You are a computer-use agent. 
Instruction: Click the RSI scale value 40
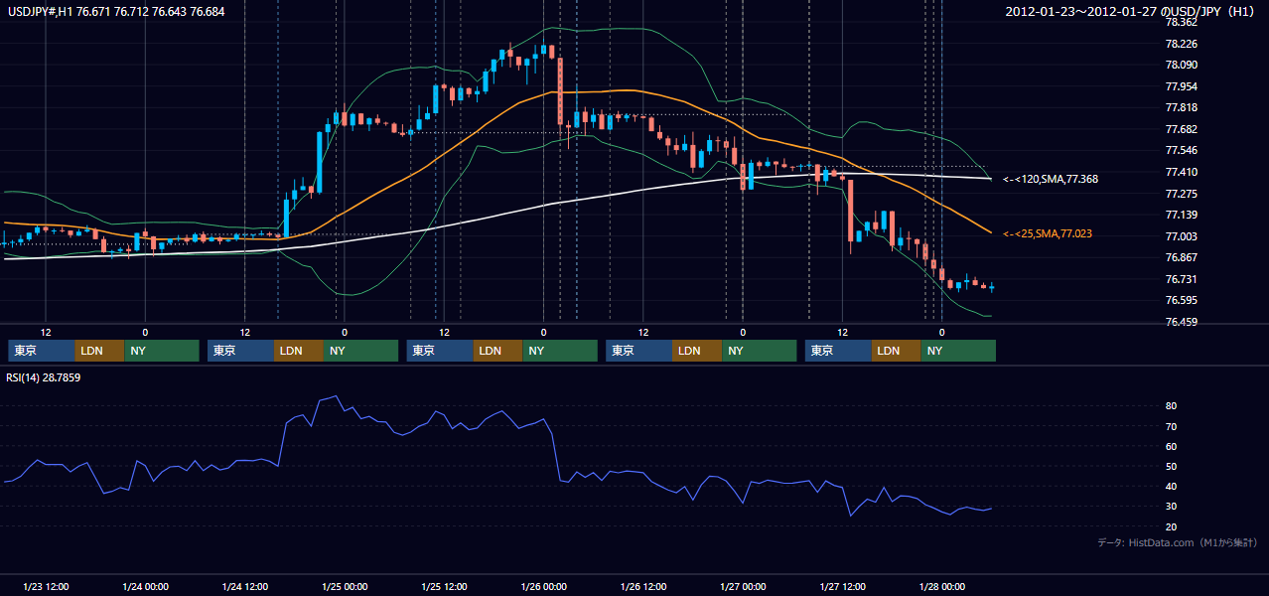(x=1172, y=486)
